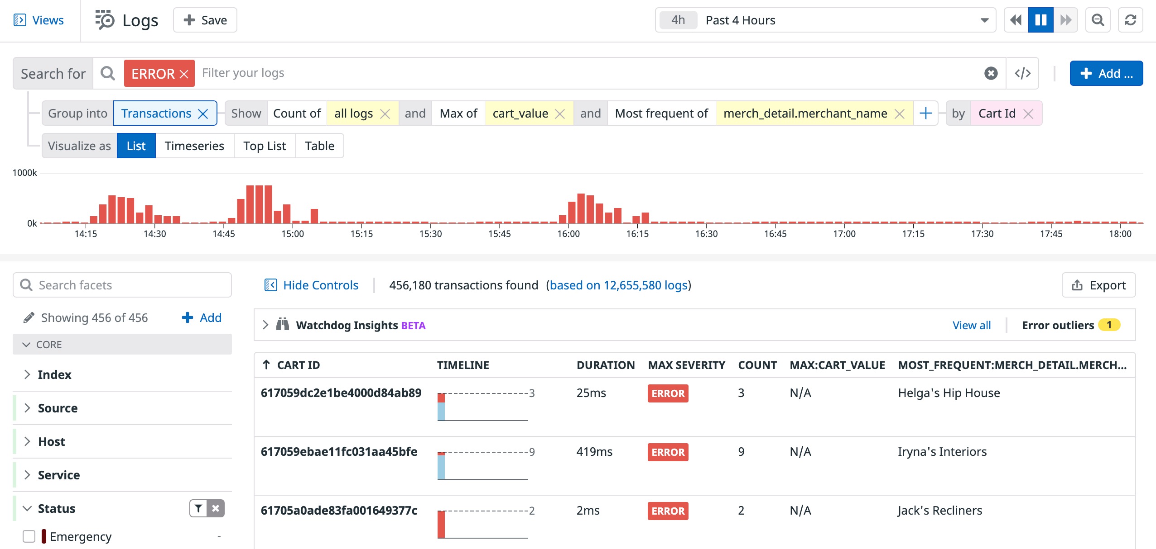Open the 12,655,580 logs link
The height and width of the screenshot is (549, 1156).
[x=618, y=285]
